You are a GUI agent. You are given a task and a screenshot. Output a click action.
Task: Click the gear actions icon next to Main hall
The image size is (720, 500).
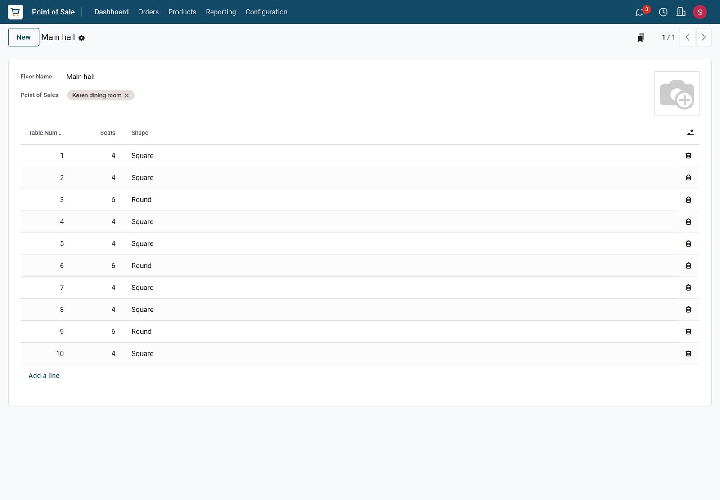pos(81,38)
